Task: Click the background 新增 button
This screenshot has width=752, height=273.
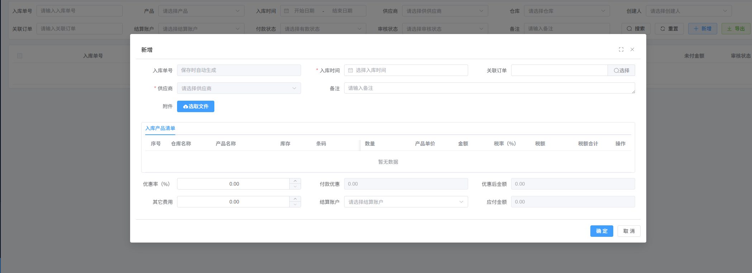Action: (703, 29)
